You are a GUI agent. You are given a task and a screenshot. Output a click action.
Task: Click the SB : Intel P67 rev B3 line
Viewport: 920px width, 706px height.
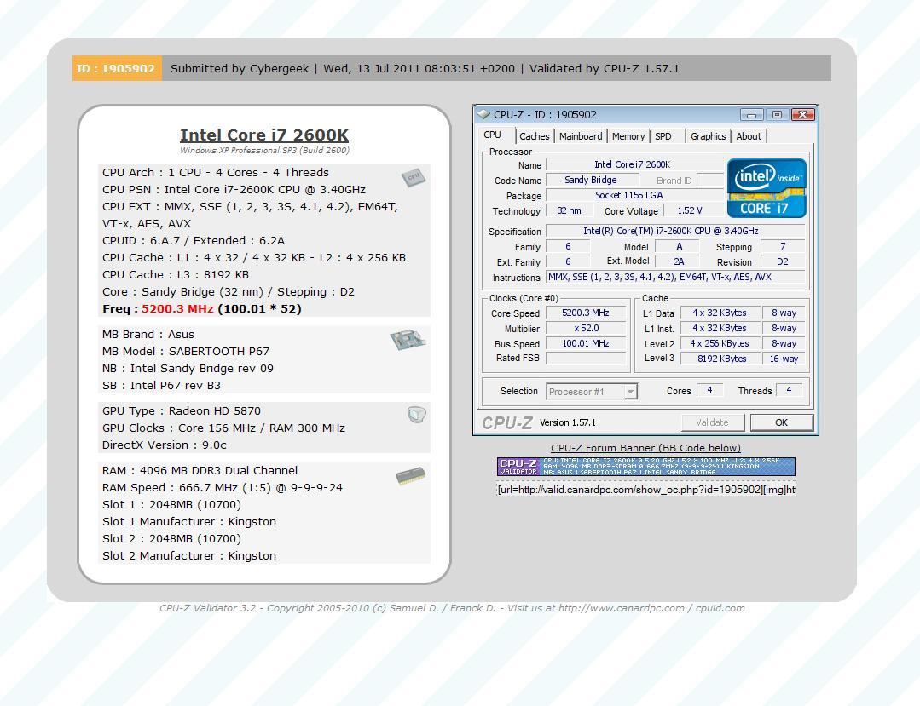(161, 386)
